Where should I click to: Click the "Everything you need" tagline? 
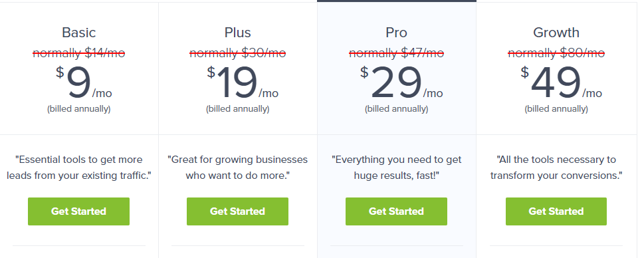point(396,168)
